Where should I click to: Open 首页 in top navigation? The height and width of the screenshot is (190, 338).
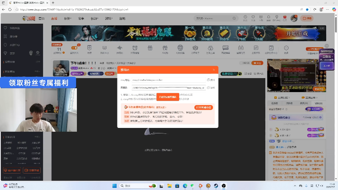[x=41, y=19]
